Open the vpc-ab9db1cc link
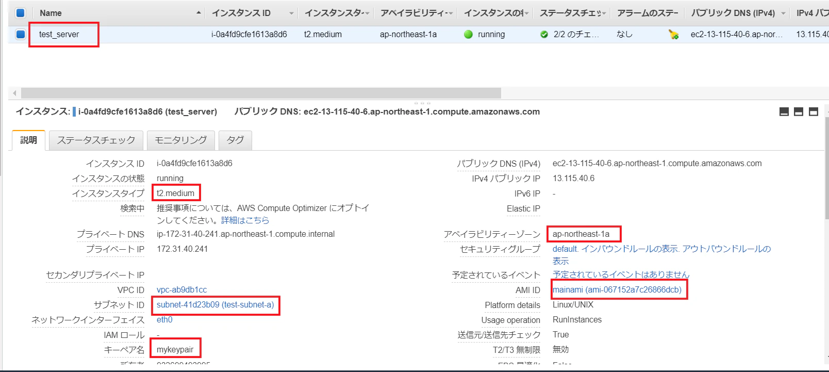 (181, 290)
